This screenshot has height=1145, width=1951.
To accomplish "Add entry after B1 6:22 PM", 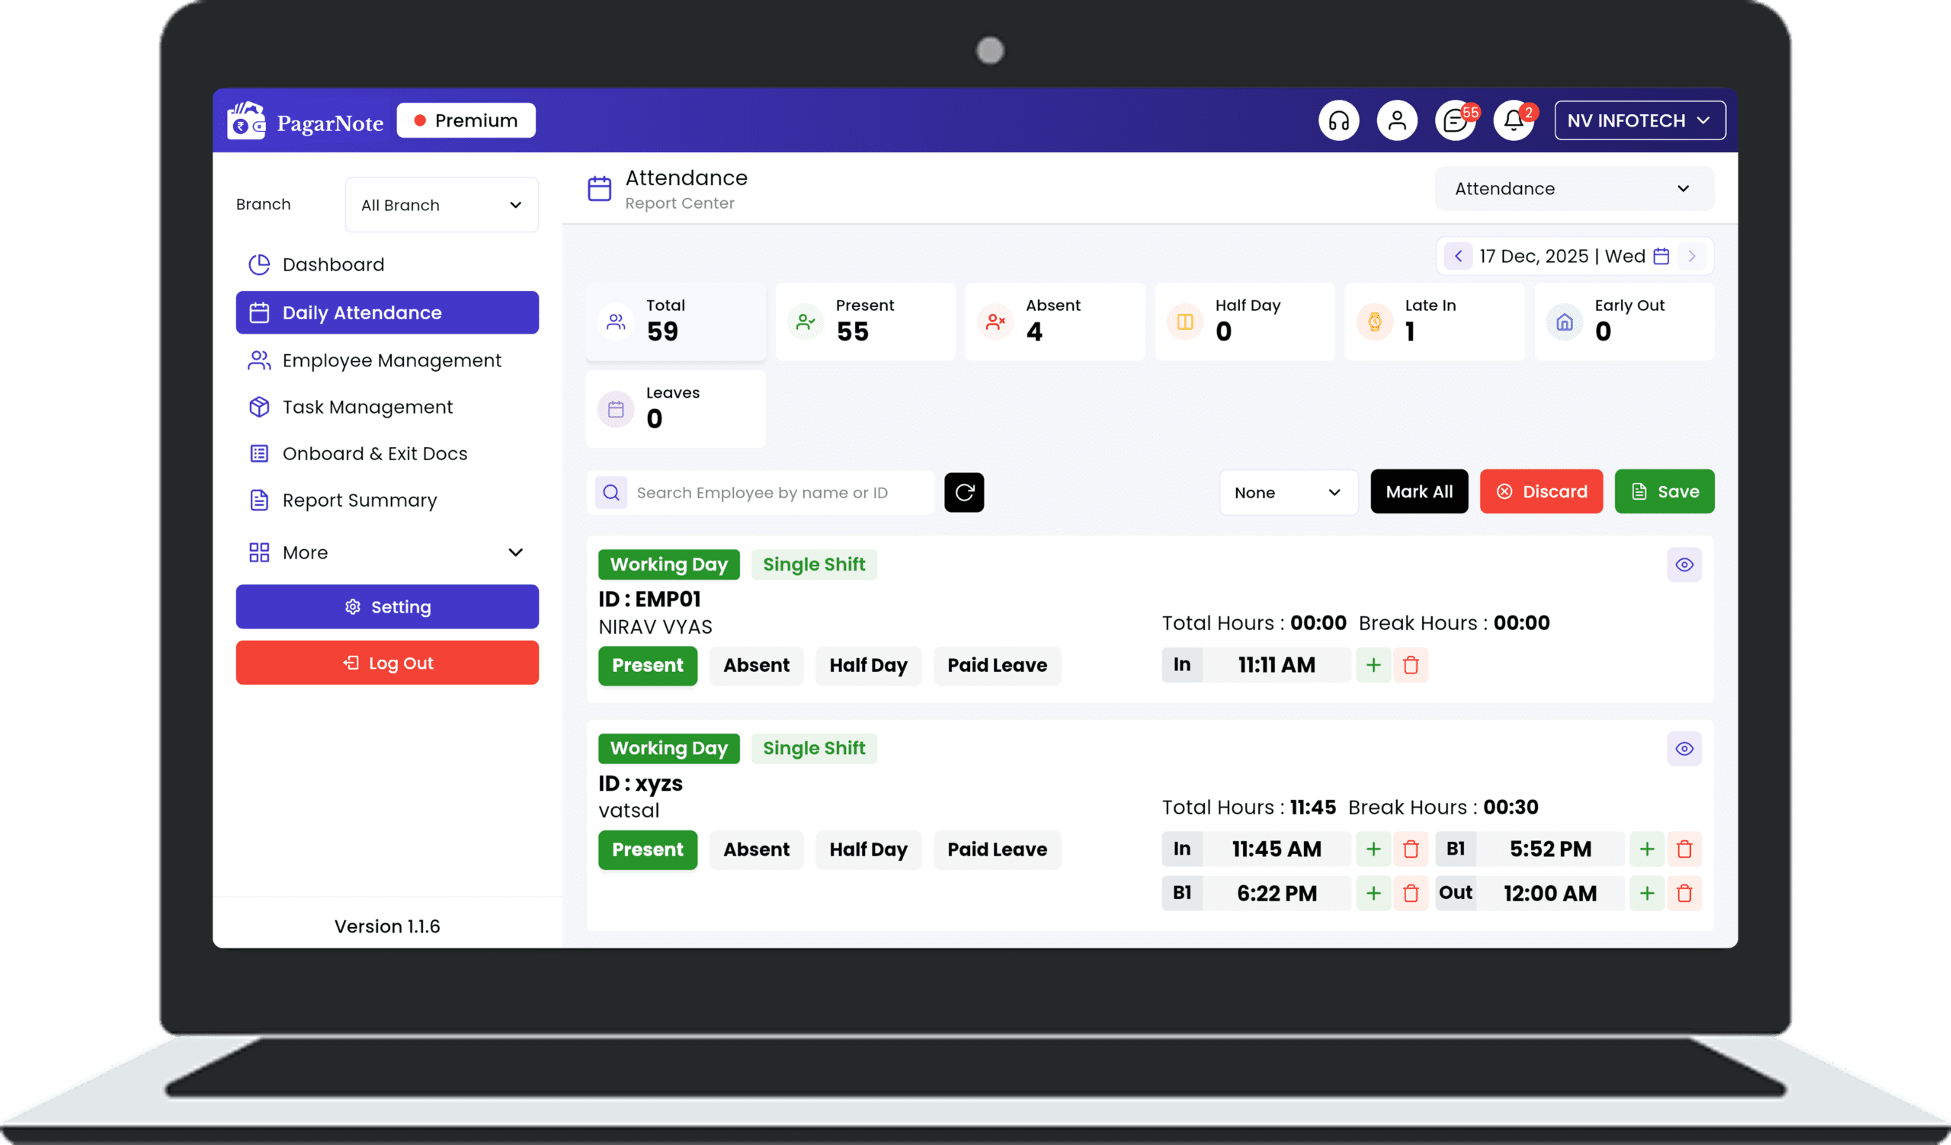I will click(x=1373, y=893).
